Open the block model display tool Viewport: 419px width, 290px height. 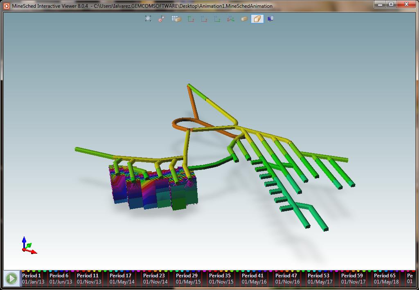tap(176, 18)
